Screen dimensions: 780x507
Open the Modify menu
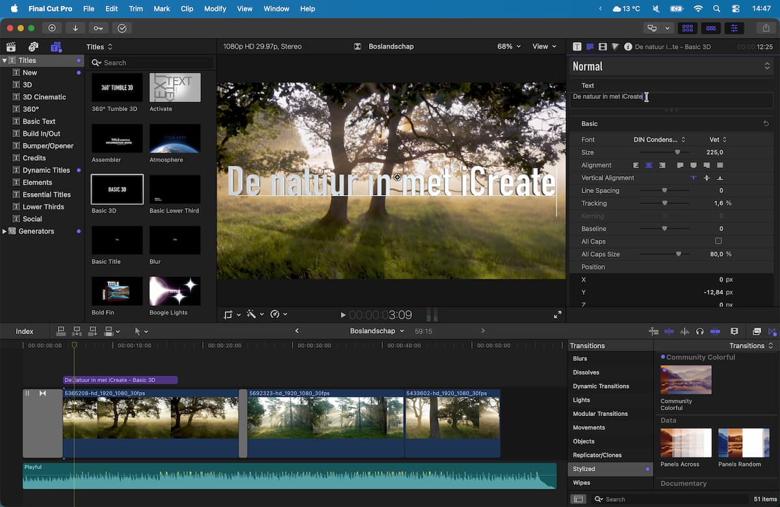[215, 8]
